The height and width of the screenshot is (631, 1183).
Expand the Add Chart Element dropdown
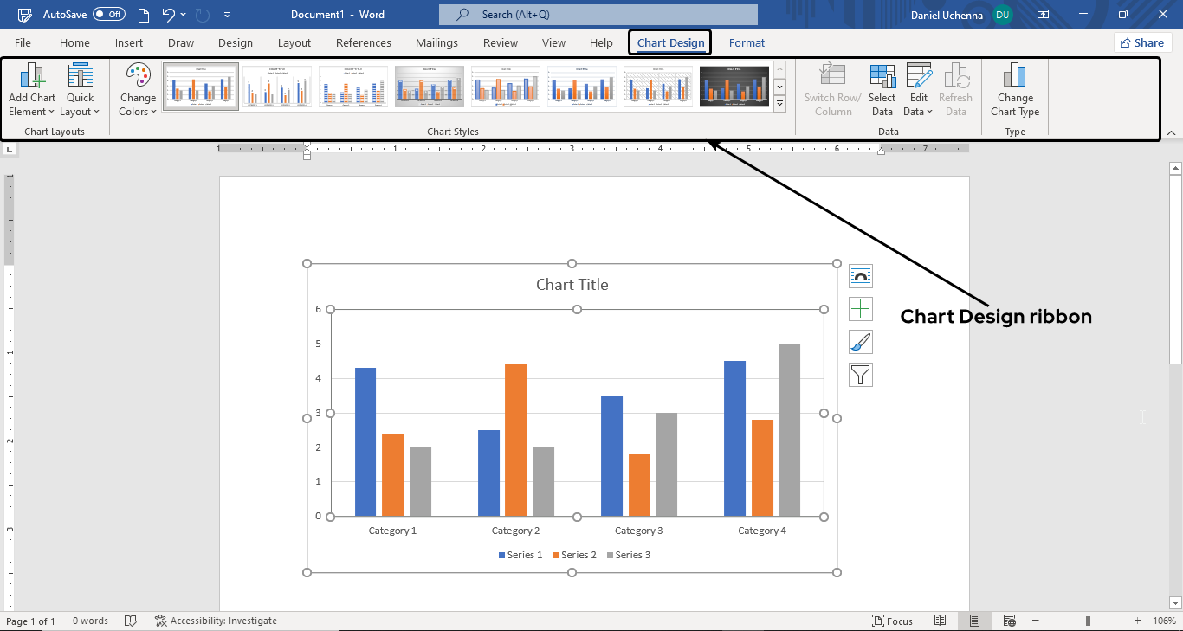pos(32,89)
